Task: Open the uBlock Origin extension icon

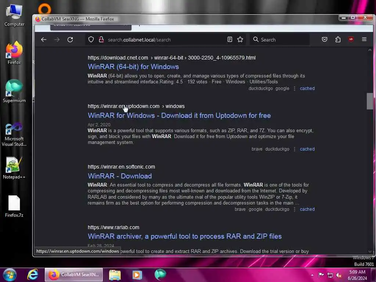Action: tap(351, 39)
